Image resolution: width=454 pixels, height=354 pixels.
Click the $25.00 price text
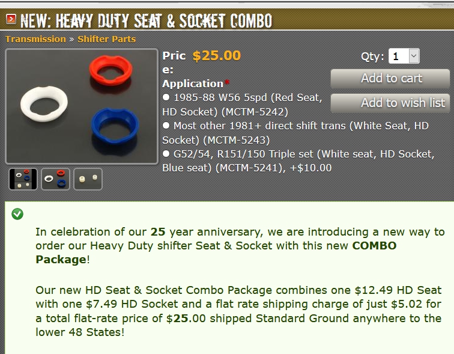click(x=216, y=56)
